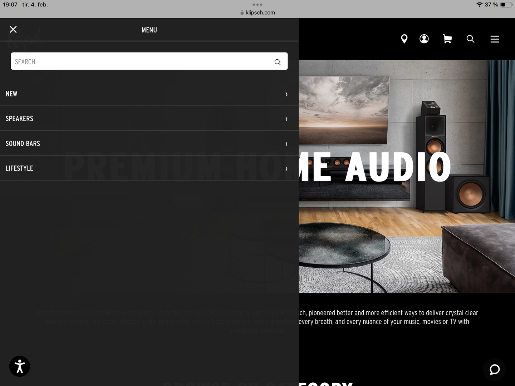
Task: Open the LIFESTYLE menu category
Action: [x=149, y=168]
